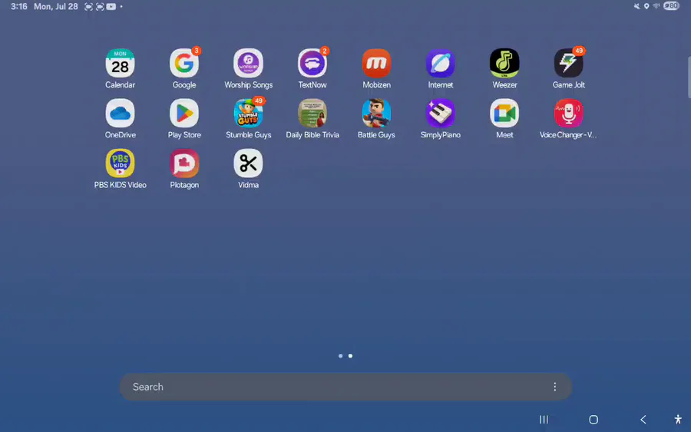Tap the Search bar in app drawer
This screenshot has height=432, width=691.
click(345, 387)
